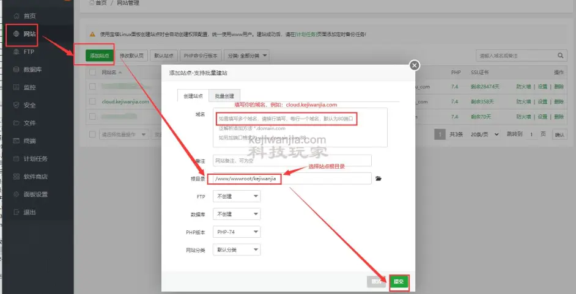Go to FTP in the sidebar
576x294 pixels.
point(29,52)
